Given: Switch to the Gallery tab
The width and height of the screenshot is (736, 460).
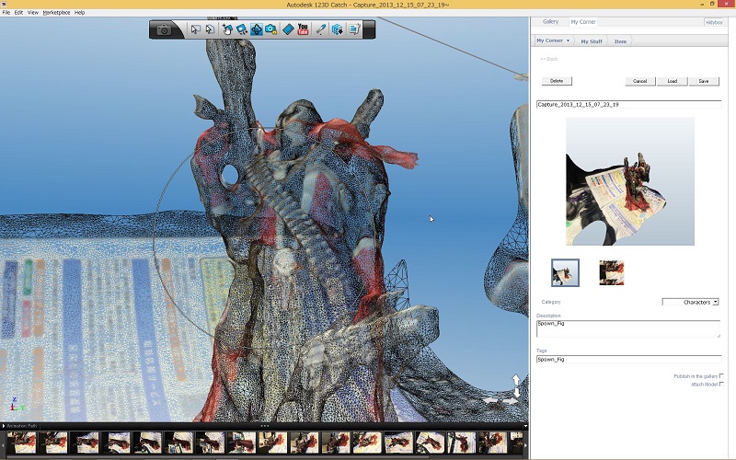Looking at the screenshot, I should click(x=550, y=21).
